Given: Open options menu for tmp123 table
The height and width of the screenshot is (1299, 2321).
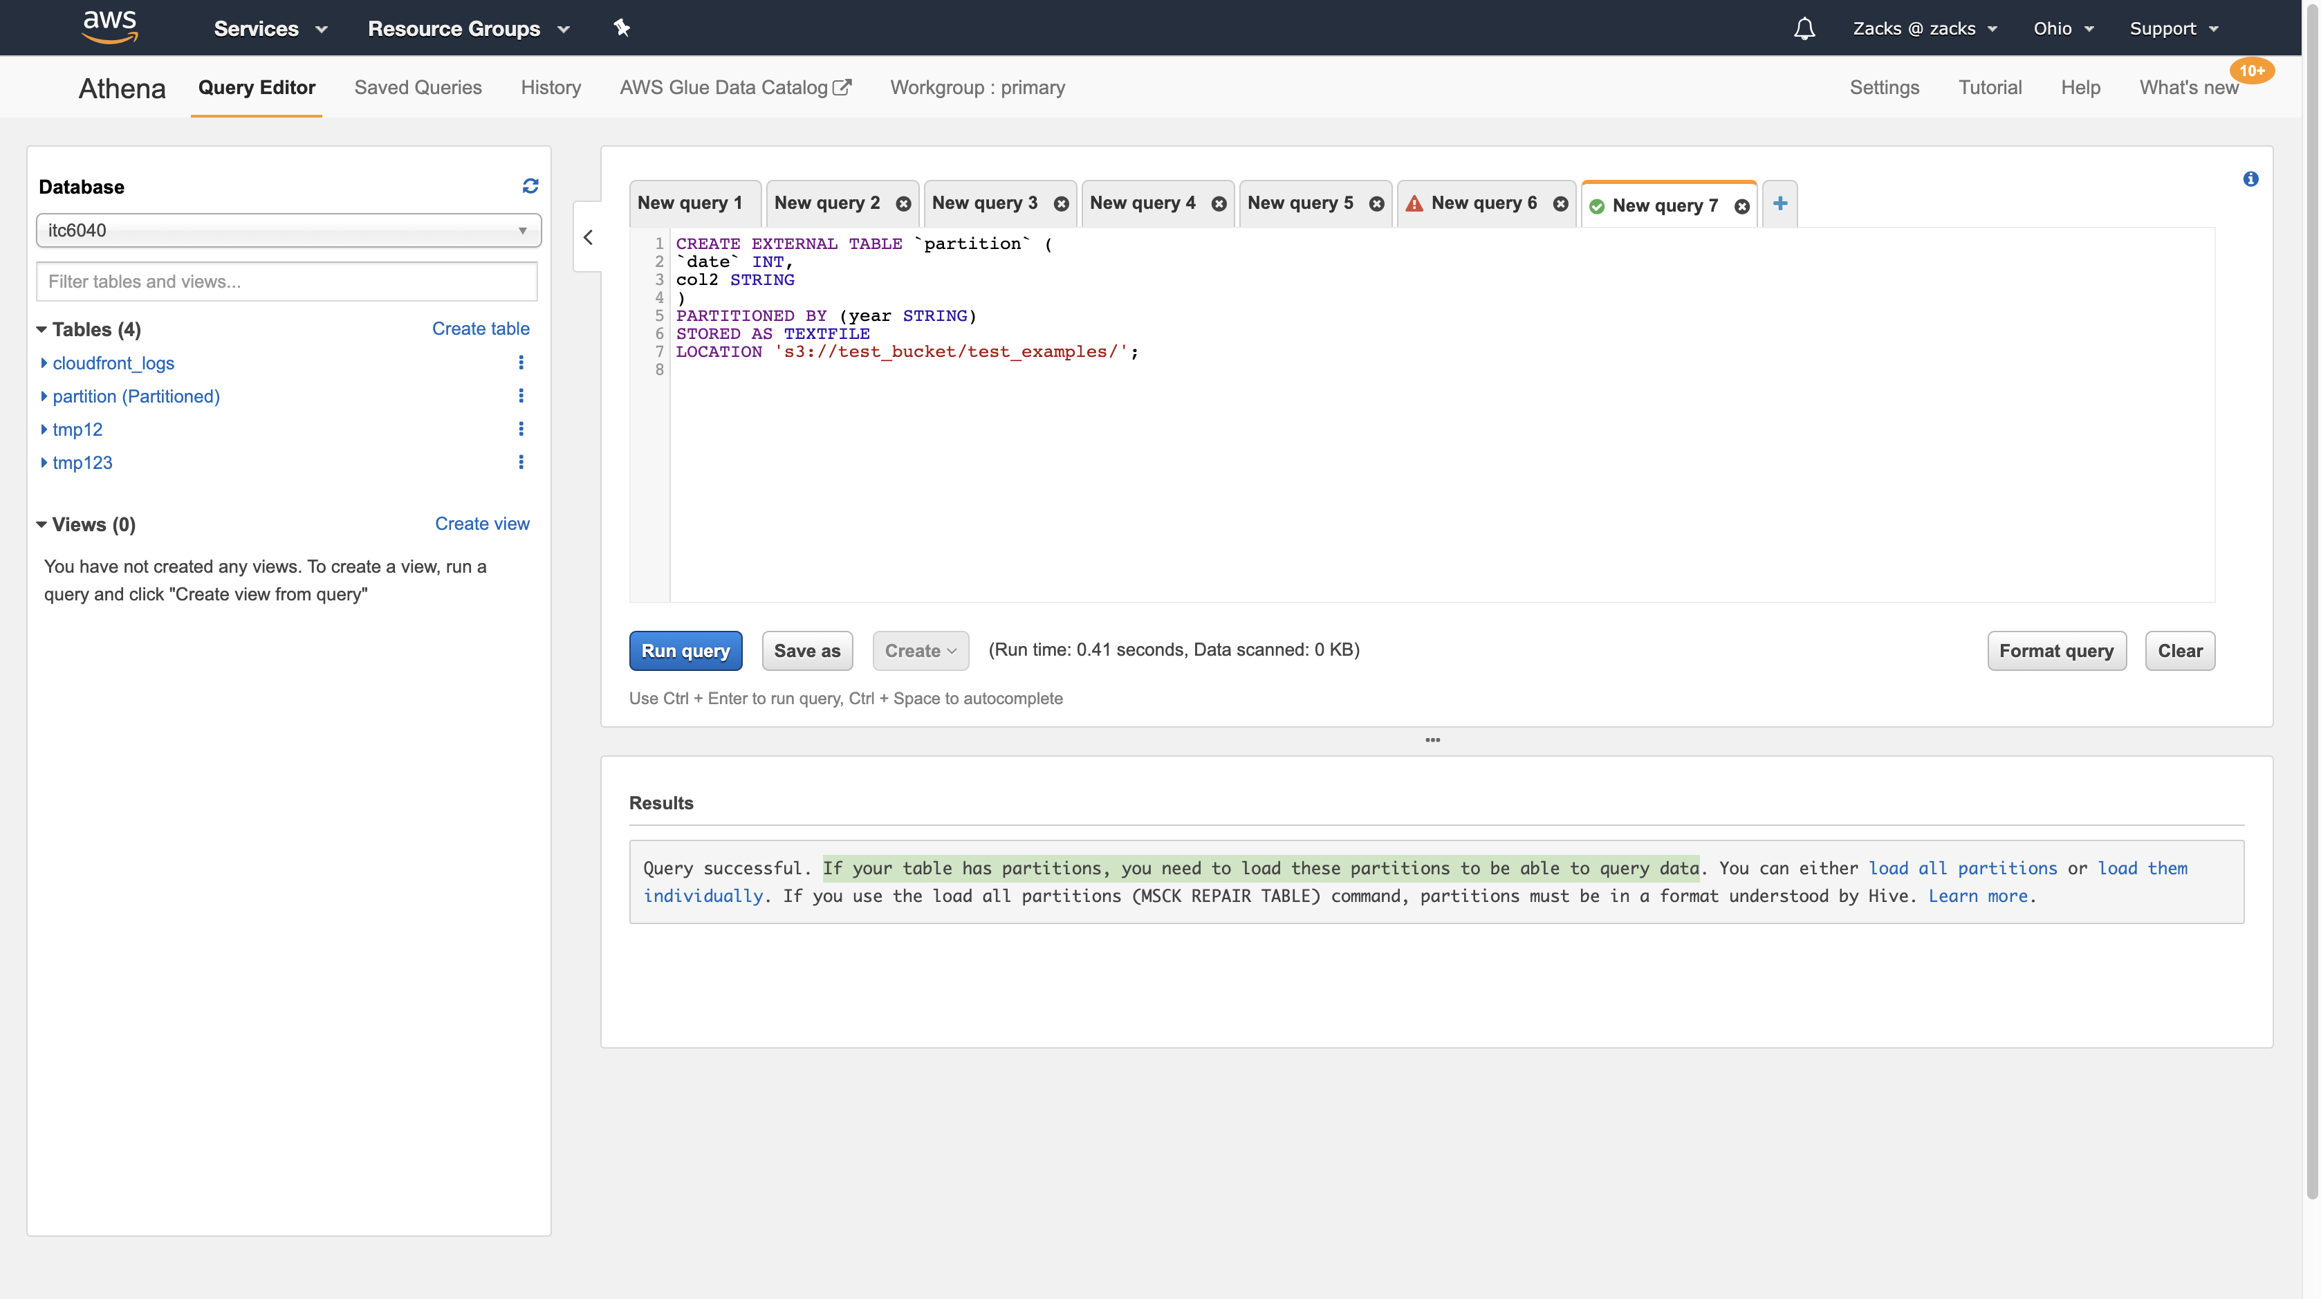Looking at the screenshot, I should pyautogui.click(x=521, y=462).
